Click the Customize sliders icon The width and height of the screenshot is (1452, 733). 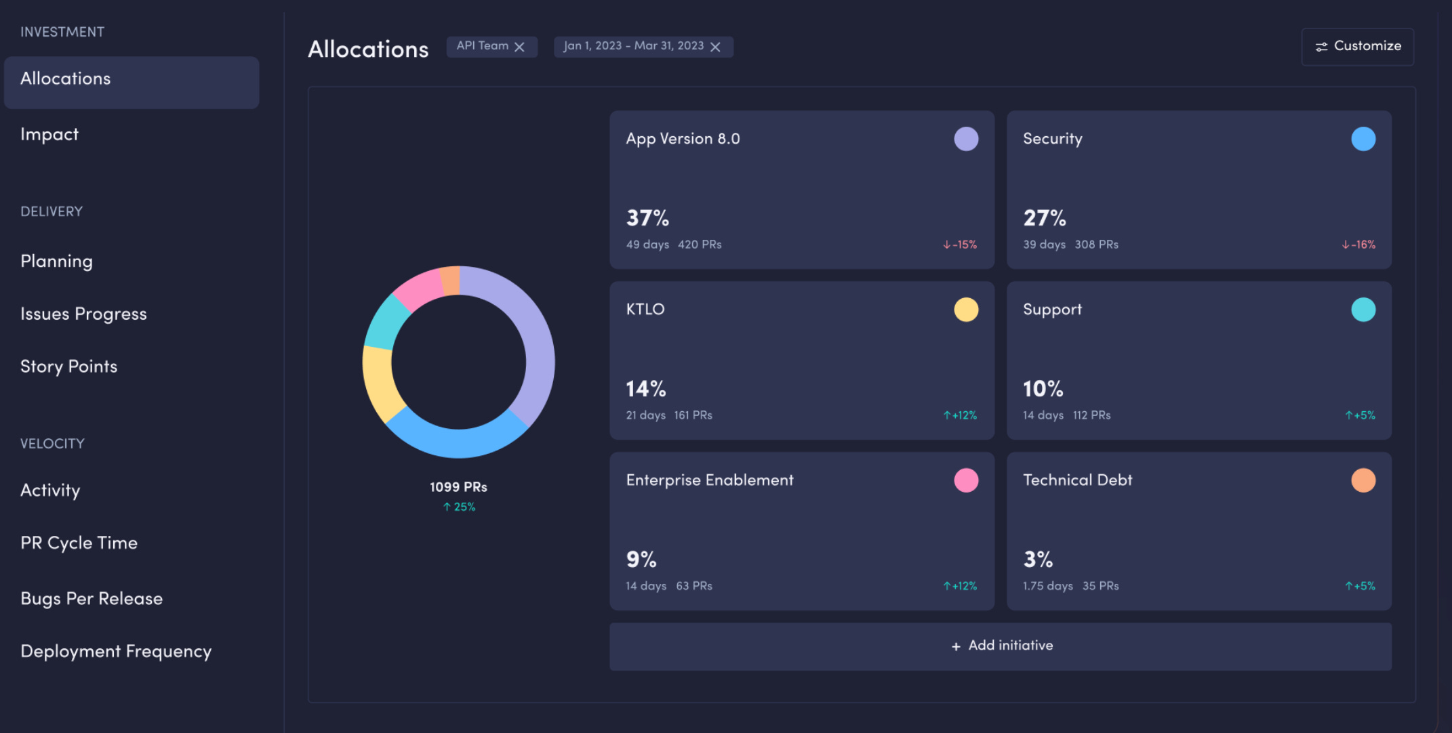(x=1321, y=47)
